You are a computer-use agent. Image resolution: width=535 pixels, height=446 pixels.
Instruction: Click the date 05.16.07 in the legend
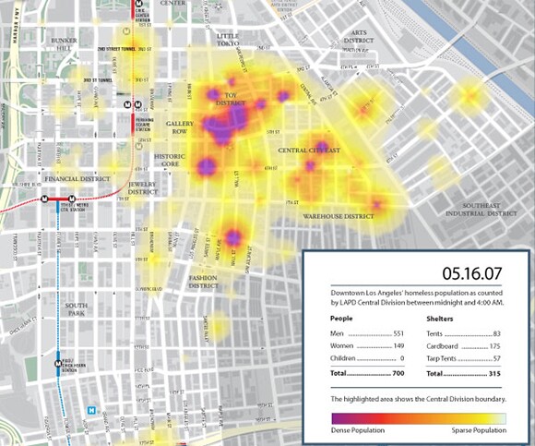472,273
